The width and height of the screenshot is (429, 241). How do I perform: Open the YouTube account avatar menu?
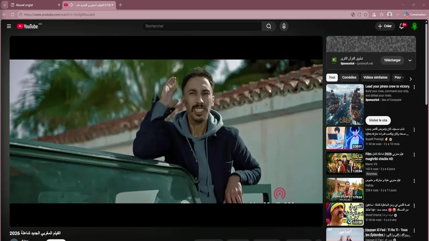[415, 26]
